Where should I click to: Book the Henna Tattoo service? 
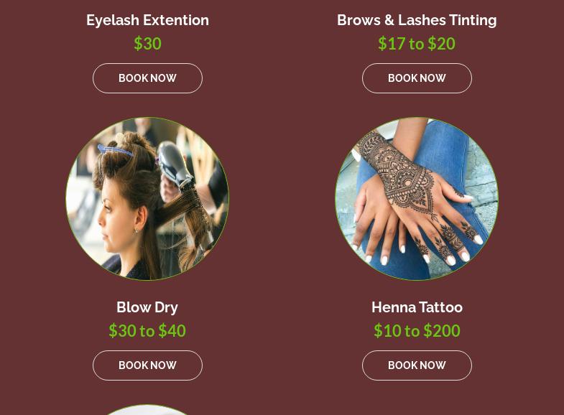point(417,365)
